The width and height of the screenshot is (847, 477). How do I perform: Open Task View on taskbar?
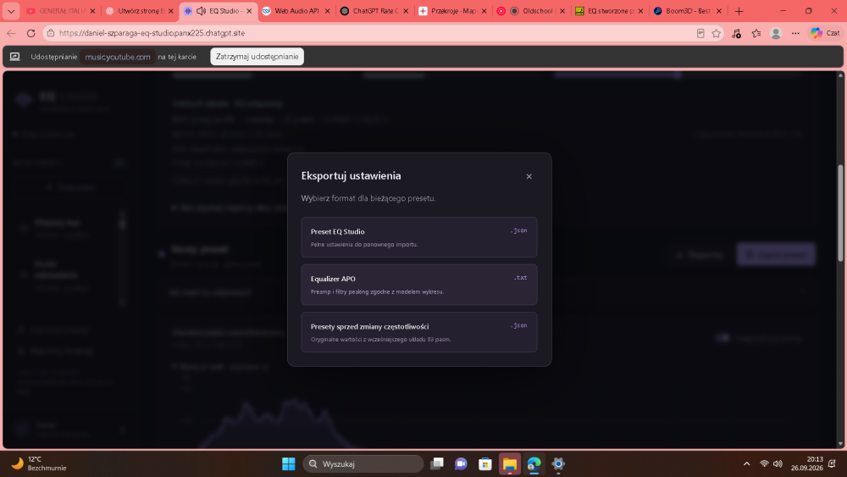pos(437,463)
